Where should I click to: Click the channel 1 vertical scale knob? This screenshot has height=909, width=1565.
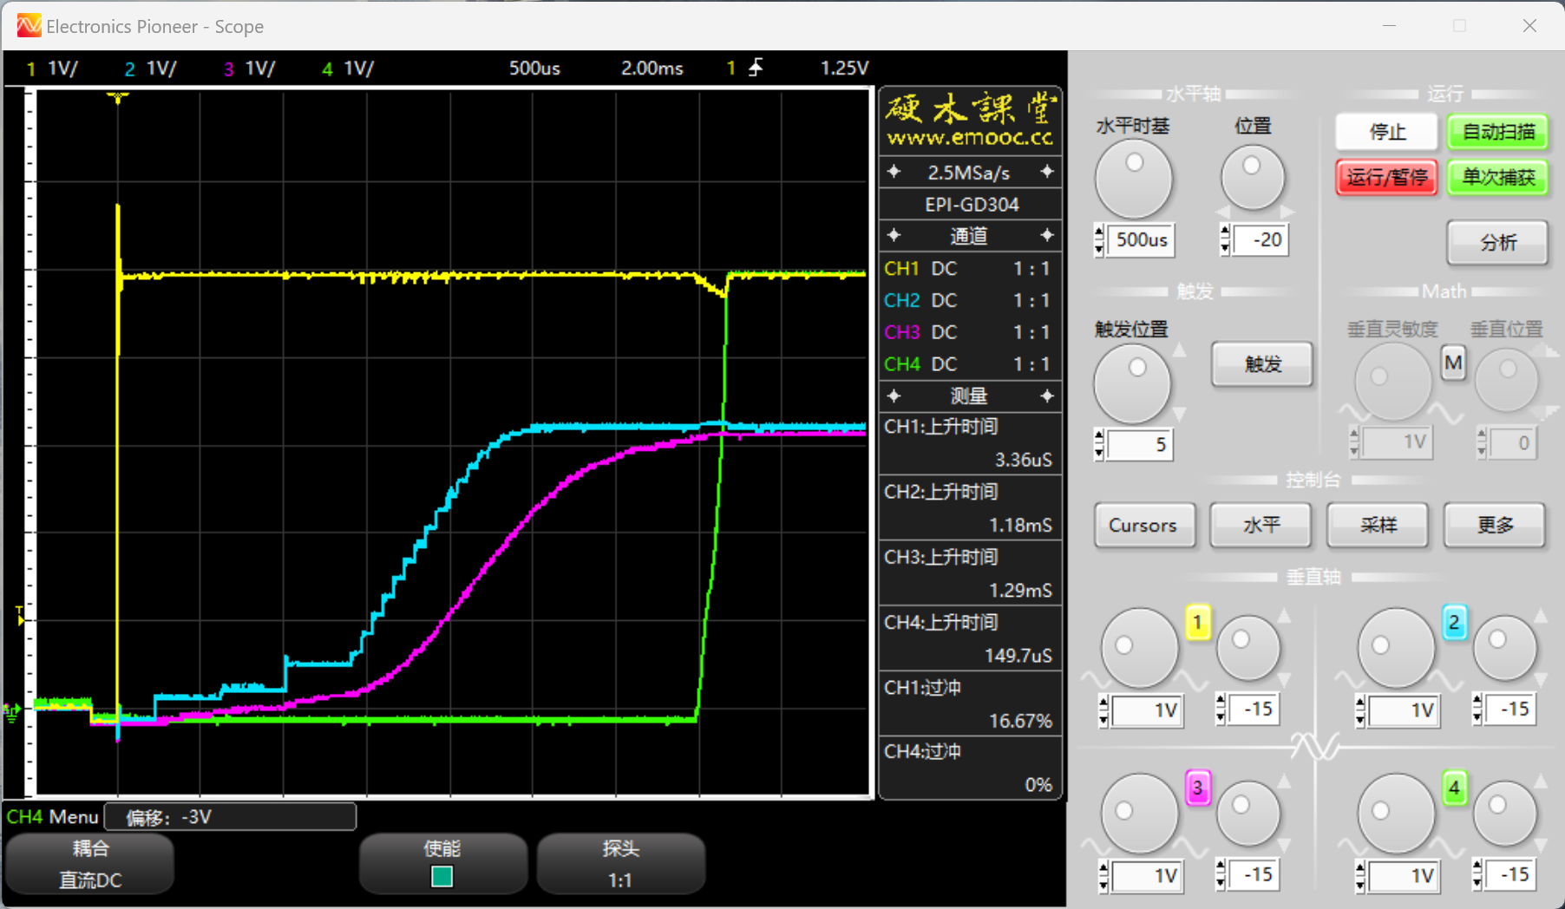coord(1140,647)
